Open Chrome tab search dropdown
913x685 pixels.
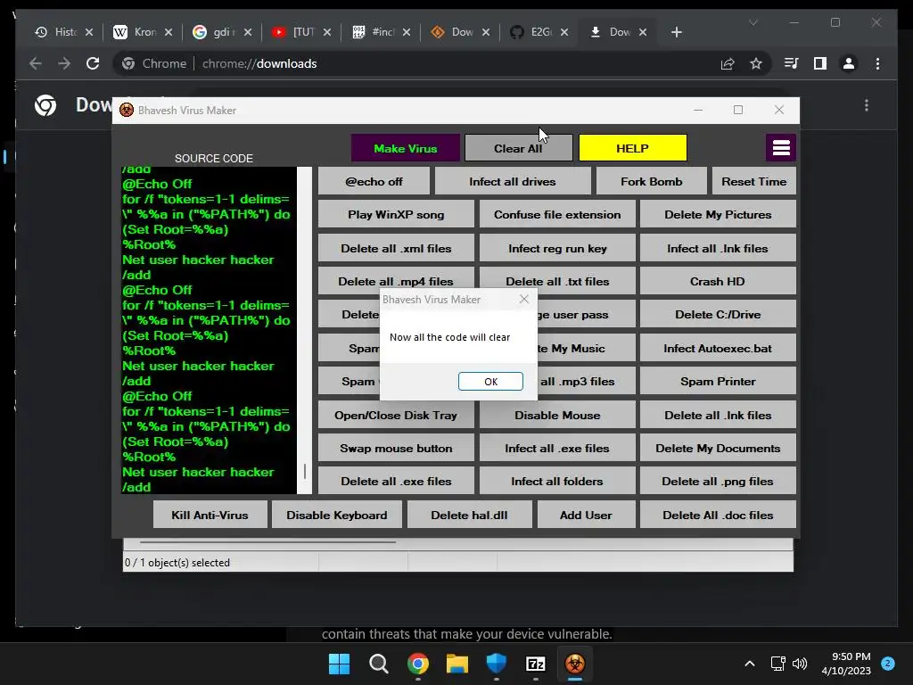click(x=753, y=22)
